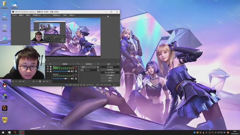Click the LIVE 00:00:00 status text

click(x=74, y=85)
